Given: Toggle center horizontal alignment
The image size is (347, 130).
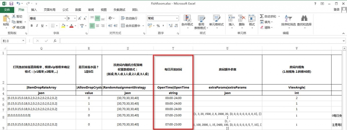Looking at the screenshot, I should 97,26.
